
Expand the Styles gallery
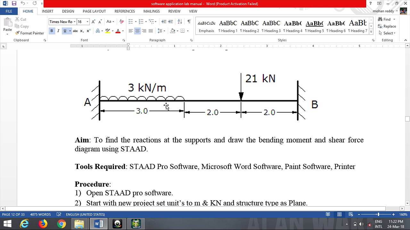point(371,31)
